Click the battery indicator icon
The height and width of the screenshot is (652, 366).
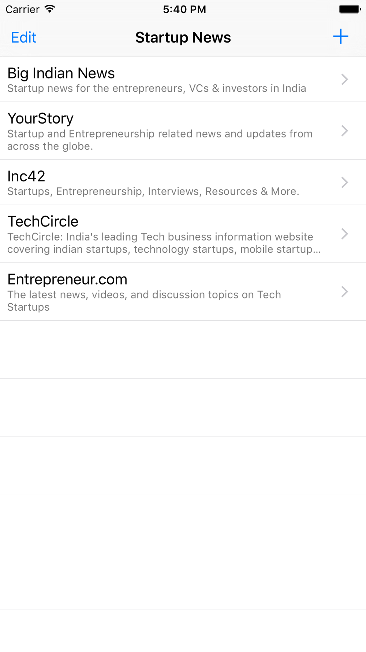pos(350,9)
